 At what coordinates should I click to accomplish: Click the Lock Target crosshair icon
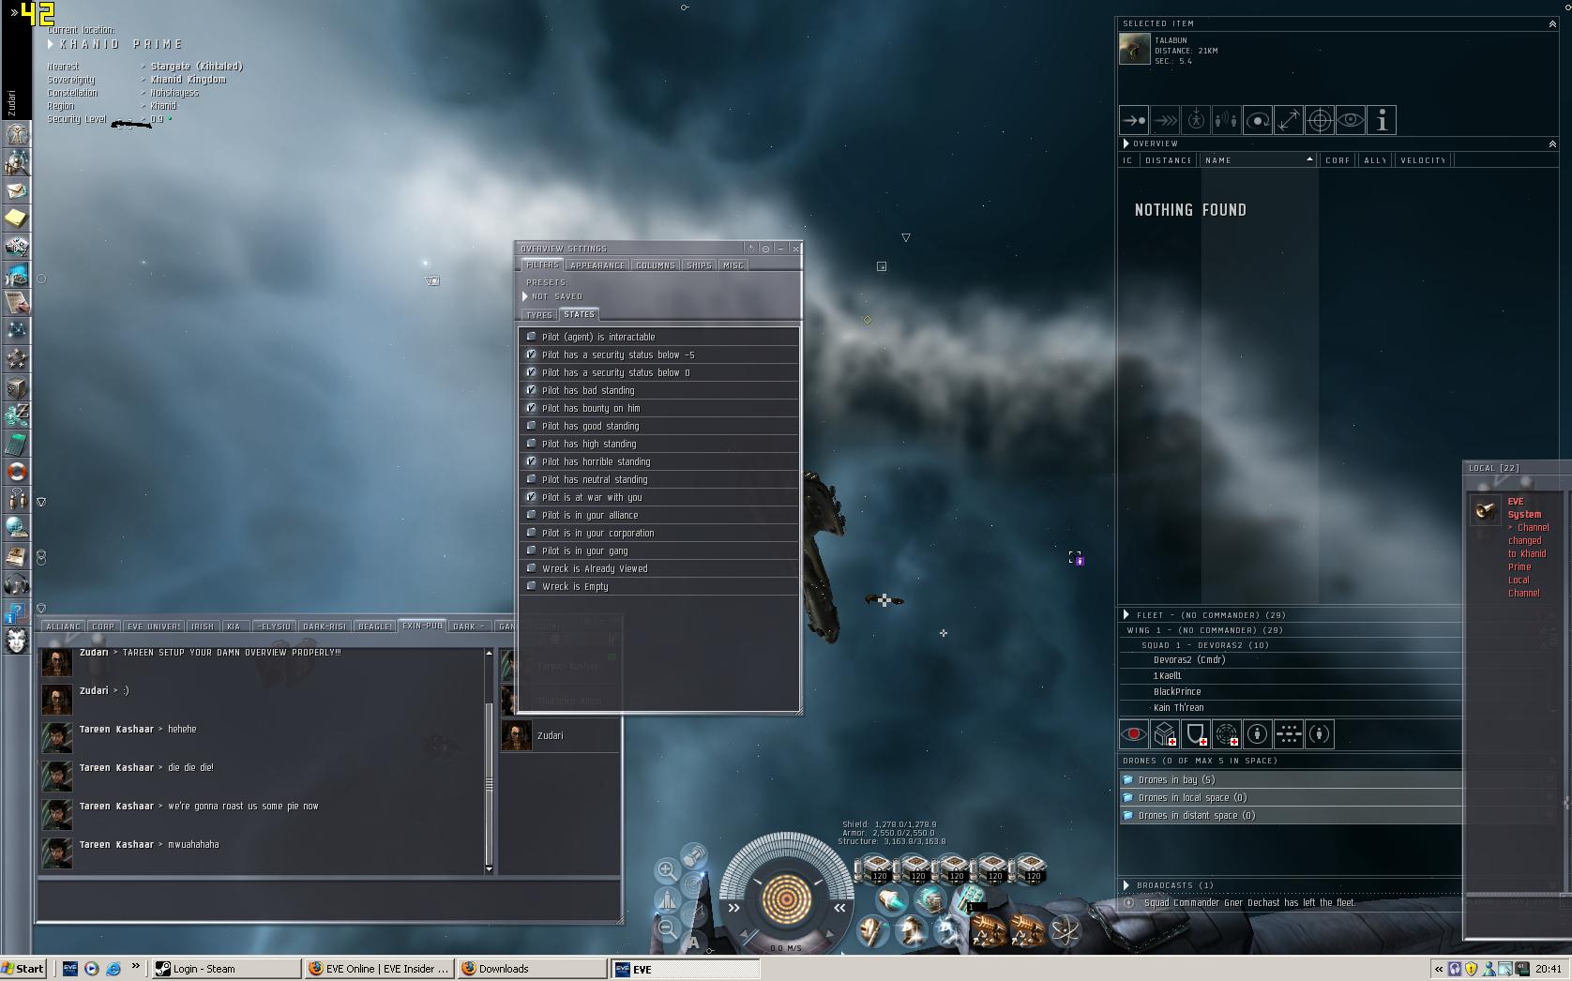click(1320, 120)
